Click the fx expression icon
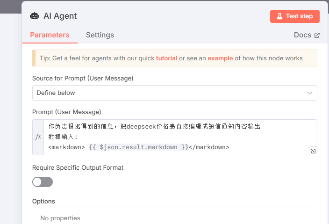 point(38,137)
